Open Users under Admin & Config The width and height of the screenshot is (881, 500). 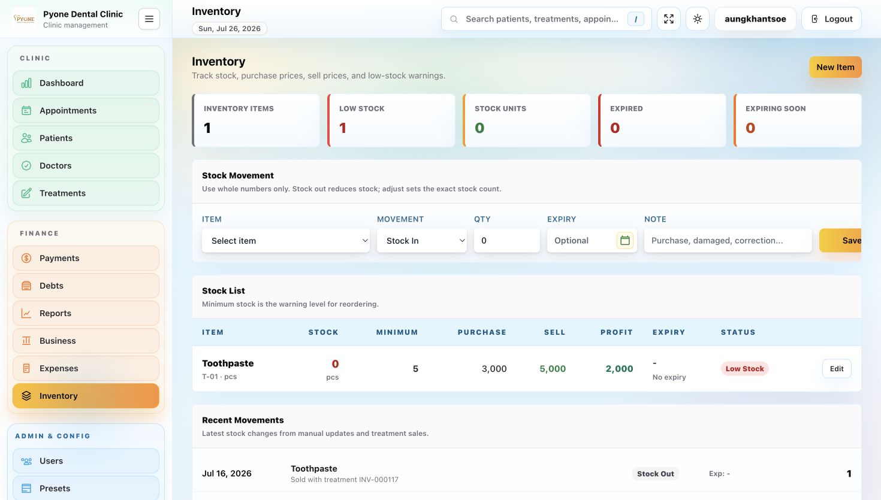[x=86, y=461]
